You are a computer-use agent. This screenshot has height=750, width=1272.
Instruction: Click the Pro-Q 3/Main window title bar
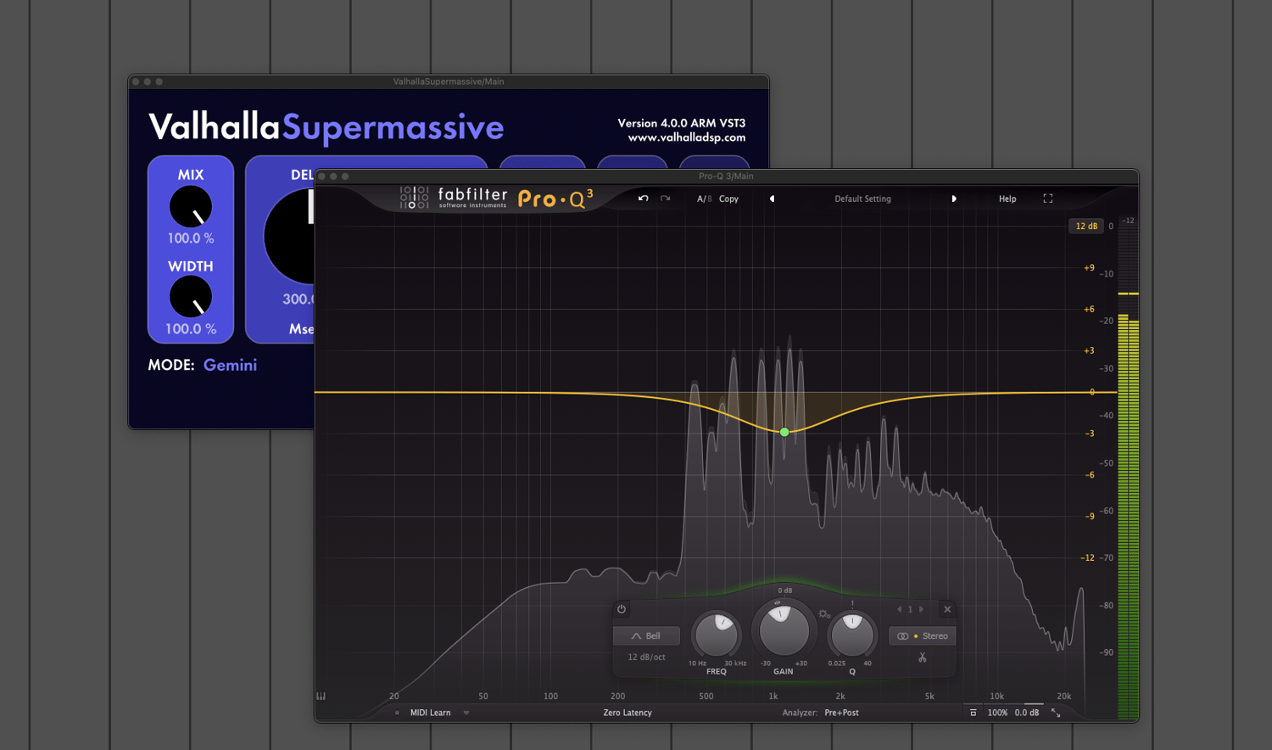pyautogui.click(x=726, y=176)
